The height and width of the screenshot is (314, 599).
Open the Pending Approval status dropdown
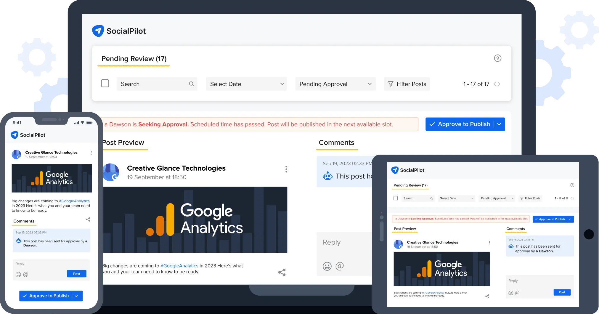point(335,84)
